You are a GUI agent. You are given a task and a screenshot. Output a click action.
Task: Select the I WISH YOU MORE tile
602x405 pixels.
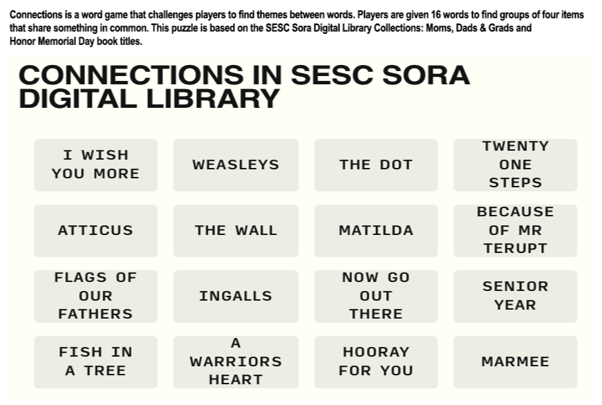[x=95, y=165]
